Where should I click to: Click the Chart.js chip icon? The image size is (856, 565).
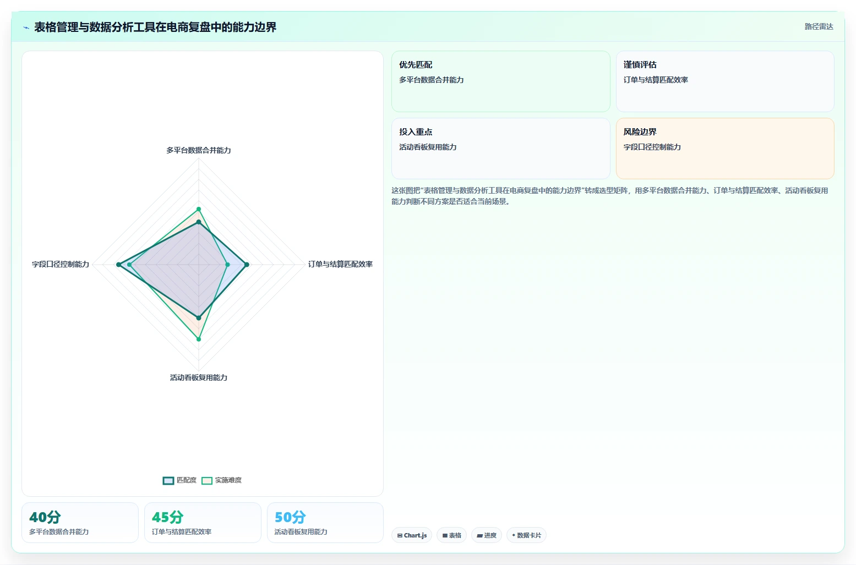point(400,535)
